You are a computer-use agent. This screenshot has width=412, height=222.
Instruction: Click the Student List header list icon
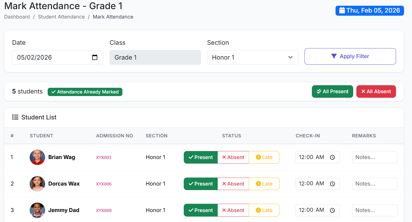point(15,117)
